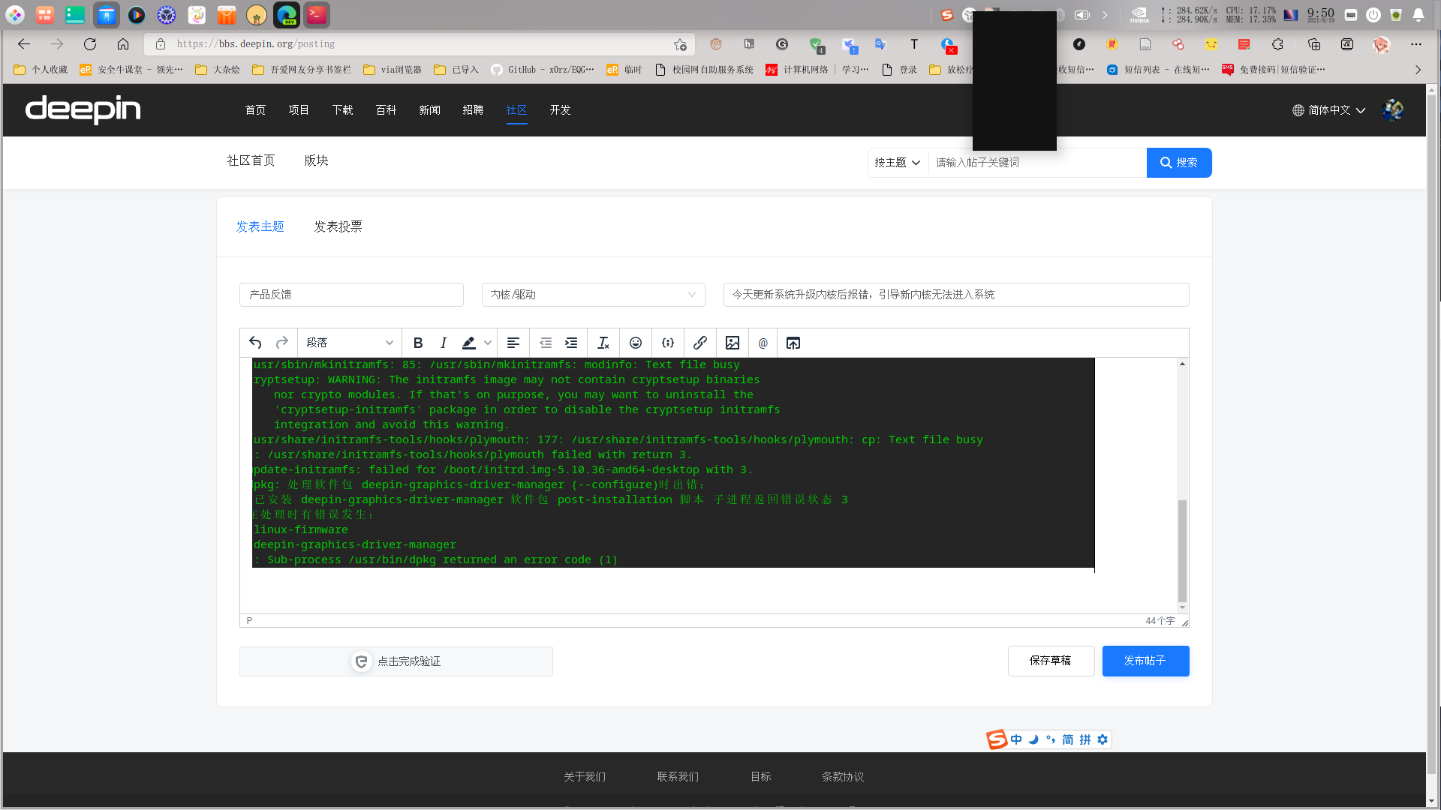The width and height of the screenshot is (1441, 810).
Task: Insert a hyperlink with the link icon
Action: pyautogui.click(x=700, y=343)
